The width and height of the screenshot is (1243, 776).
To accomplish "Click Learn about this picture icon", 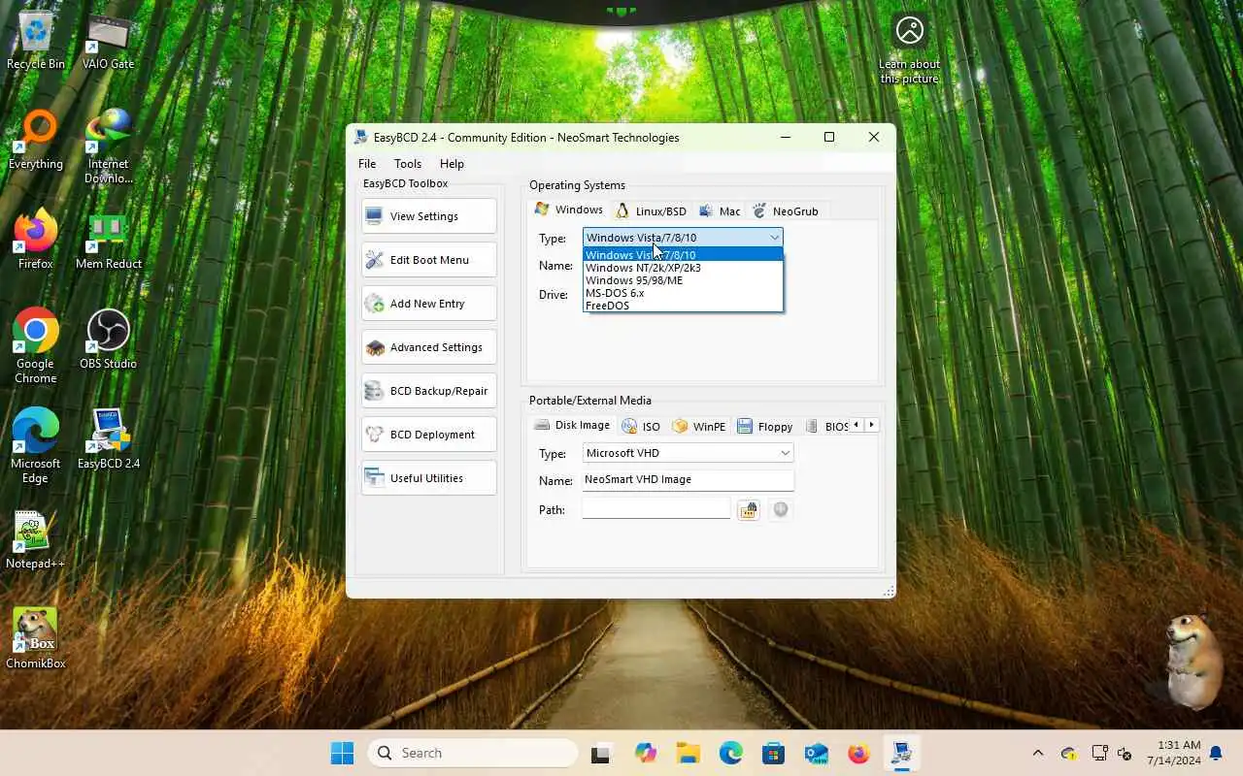I will (x=910, y=48).
